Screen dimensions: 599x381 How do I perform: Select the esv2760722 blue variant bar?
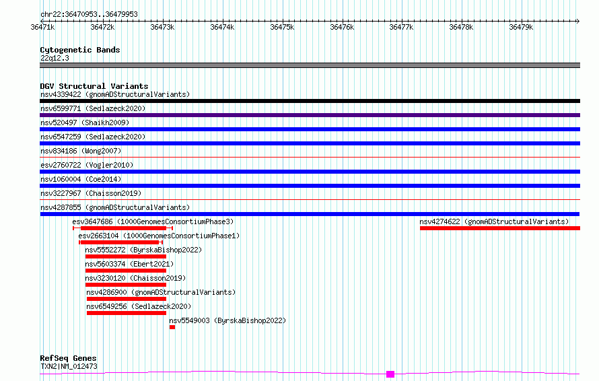(x=310, y=172)
